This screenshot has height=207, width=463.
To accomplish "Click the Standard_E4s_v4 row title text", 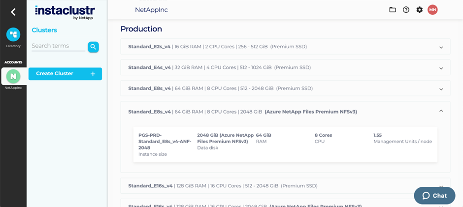I will [x=149, y=67].
